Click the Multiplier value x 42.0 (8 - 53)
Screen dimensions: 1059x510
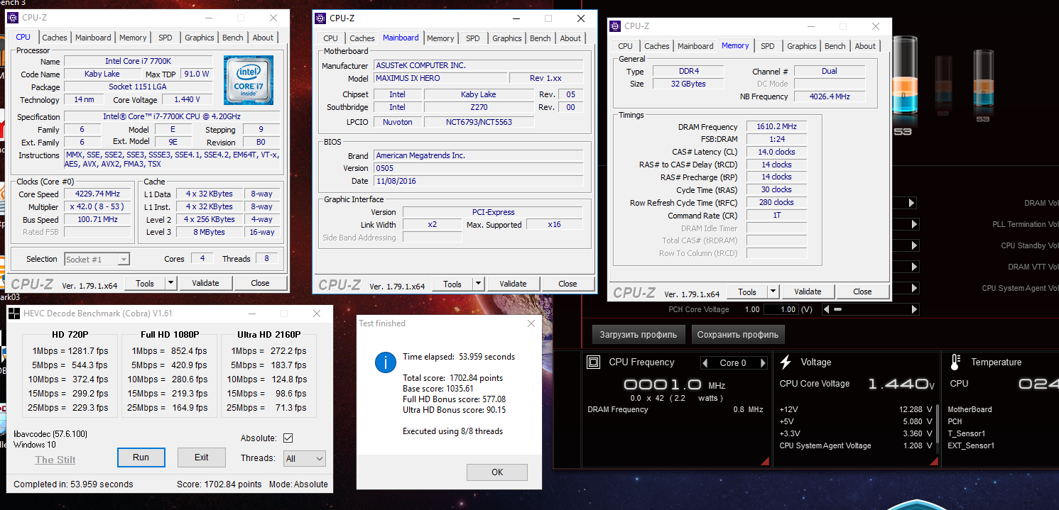97,207
